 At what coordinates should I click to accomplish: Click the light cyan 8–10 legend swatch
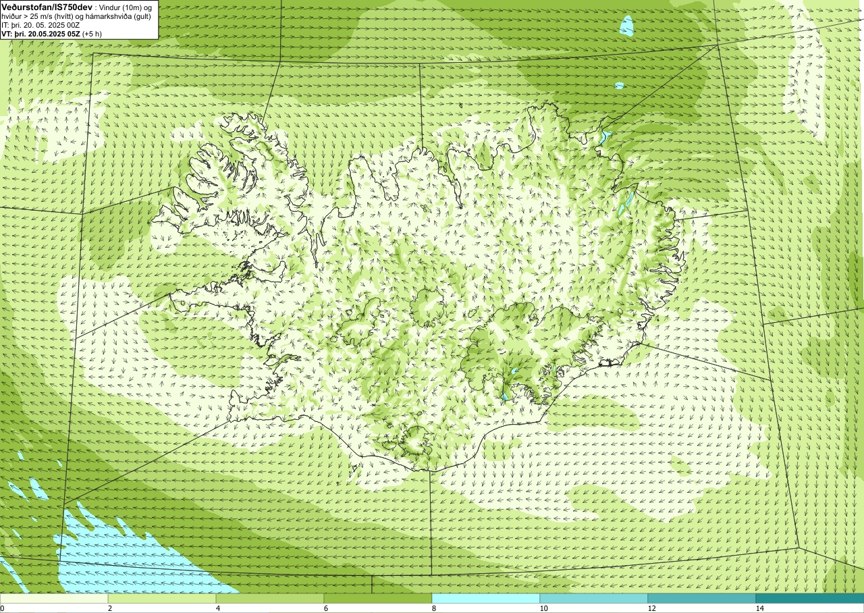pos(486,598)
